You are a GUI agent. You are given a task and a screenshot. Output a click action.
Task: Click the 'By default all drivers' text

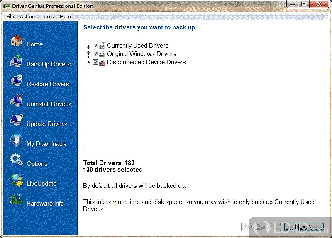[134, 186]
